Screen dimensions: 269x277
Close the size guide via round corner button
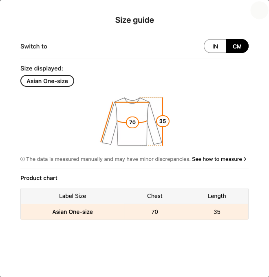(259, 10)
